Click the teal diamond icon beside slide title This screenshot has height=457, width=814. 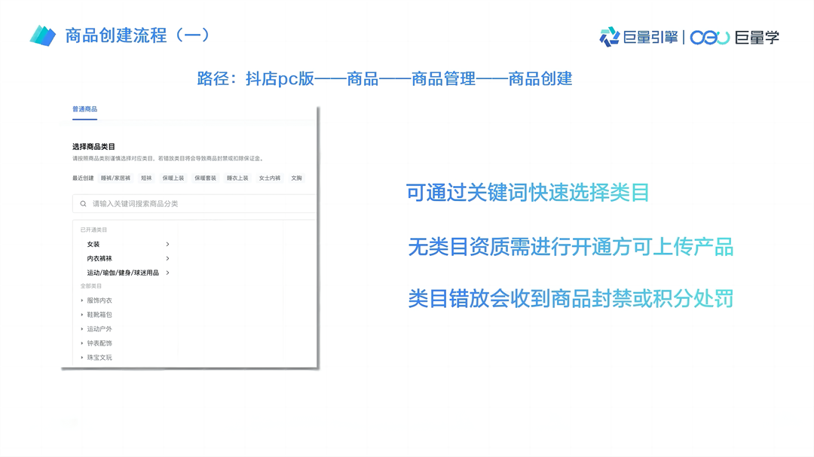point(41,34)
